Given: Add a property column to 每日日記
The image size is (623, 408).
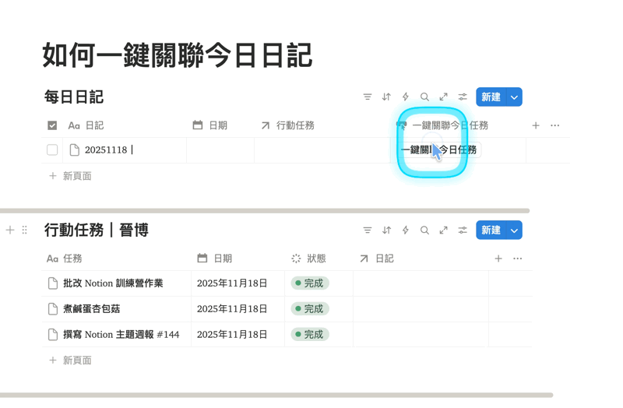Looking at the screenshot, I should (x=536, y=125).
